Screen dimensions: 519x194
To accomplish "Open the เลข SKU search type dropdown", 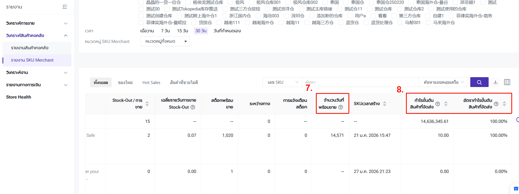I will pyautogui.click(x=282, y=82).
